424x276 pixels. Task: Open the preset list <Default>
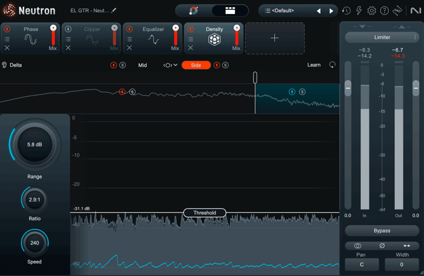pos(283,10)
